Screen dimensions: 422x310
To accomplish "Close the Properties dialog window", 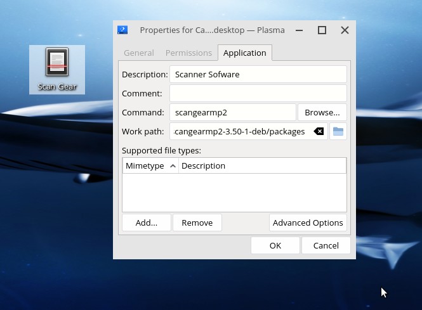I will coord(345,30).
